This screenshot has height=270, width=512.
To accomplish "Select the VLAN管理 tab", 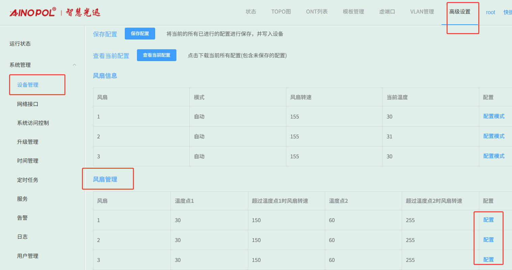I will point(422,12).
